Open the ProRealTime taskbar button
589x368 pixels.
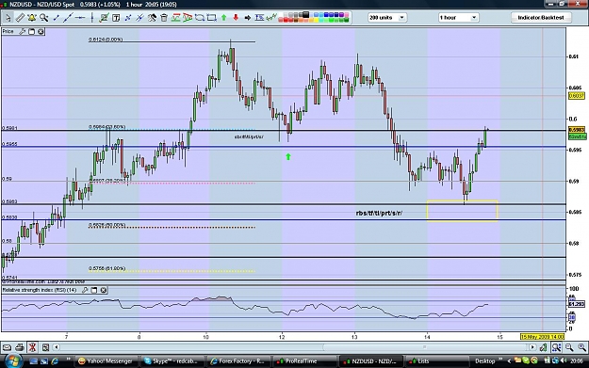pyautogui.click(x=304, y=361)
